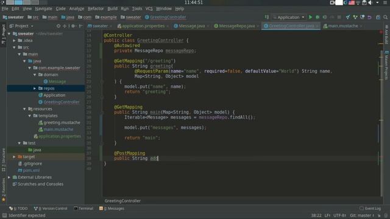
Task: Open the VCS history clock icon
Action: pyautogui.click(x=363, y=17)
